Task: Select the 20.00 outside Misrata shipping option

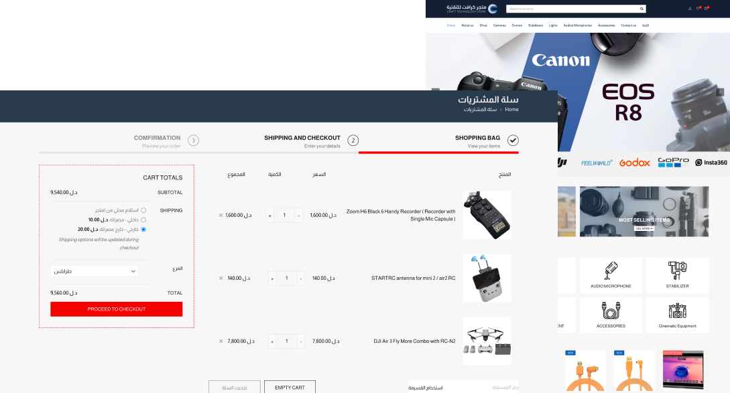Action: (x=143, y=229)
